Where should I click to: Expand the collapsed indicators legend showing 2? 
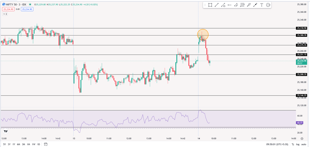coord(5,14)
